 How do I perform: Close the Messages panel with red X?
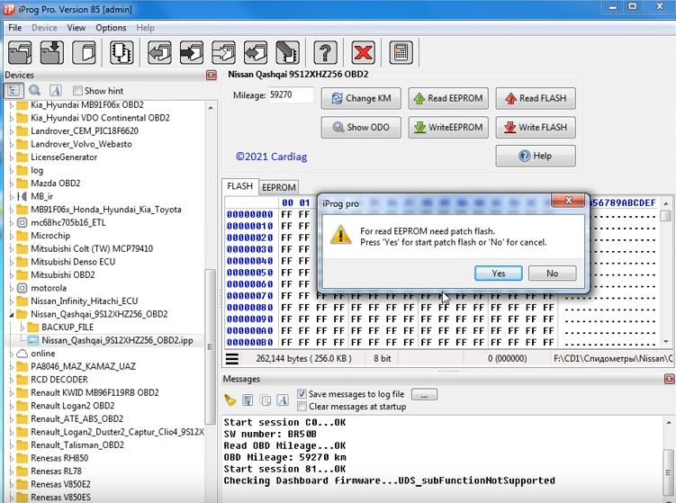pos(669,379)
